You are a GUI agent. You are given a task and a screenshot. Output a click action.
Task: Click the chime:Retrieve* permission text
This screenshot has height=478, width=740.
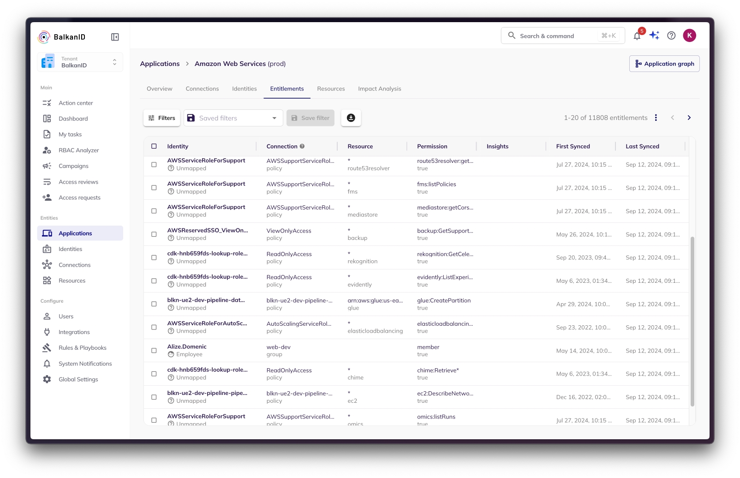coord(438,370)
